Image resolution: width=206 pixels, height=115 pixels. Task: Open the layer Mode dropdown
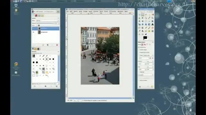pyautogui.click(x=47, y=20)
